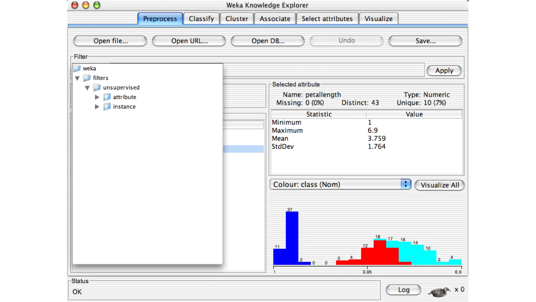Viewport: 536px width, 302px height.
Task: Click the instance folder icon
Action: tap(107, 106)
